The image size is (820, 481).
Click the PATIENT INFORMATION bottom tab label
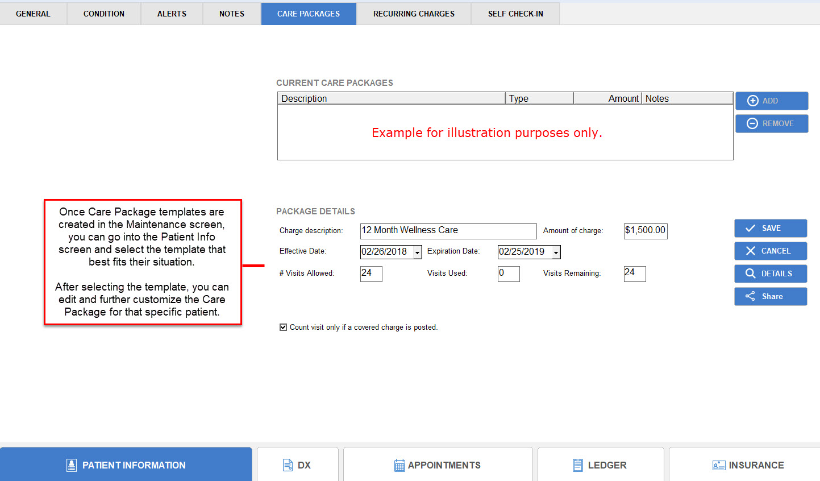(134, 465)
